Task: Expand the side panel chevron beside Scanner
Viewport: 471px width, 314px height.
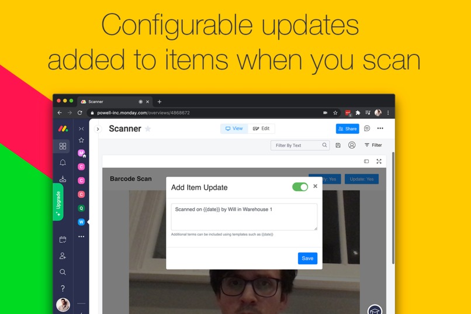Action: coord(98,129)
